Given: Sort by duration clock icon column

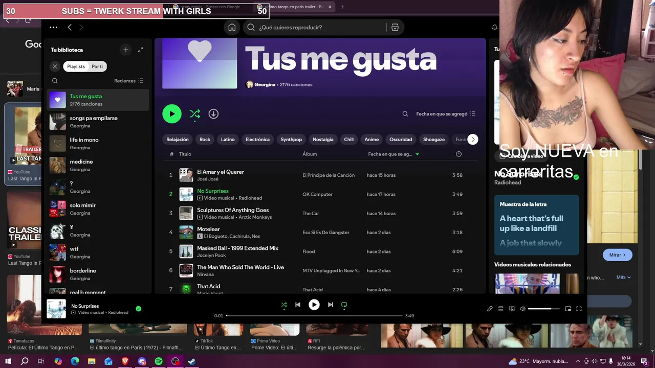Looking at the screenshot, I should (458, 154).
